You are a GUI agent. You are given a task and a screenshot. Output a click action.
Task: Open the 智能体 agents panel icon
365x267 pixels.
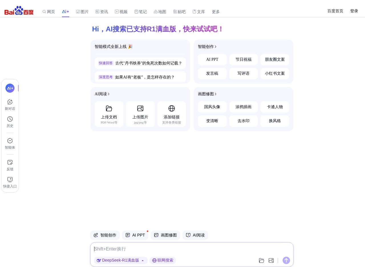coord(10,141)
